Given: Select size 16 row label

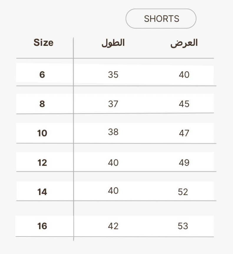Looking at the screenshot, I should (42, 226).
